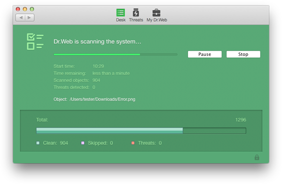The width and height of the screenshot is (282, 184).
Task: Click the 'Skipped: 0' label
Action: (101, 143)
